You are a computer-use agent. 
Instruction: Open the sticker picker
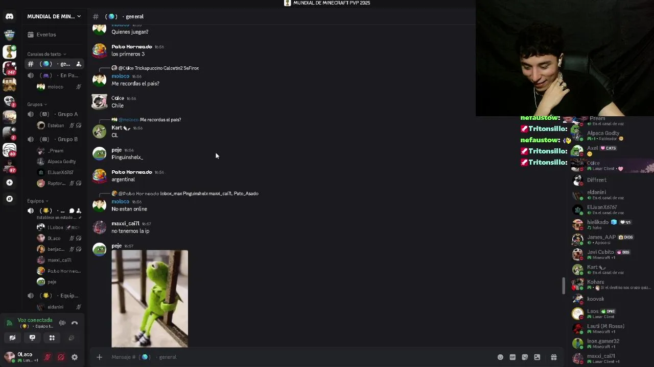(x=525, y=357)
